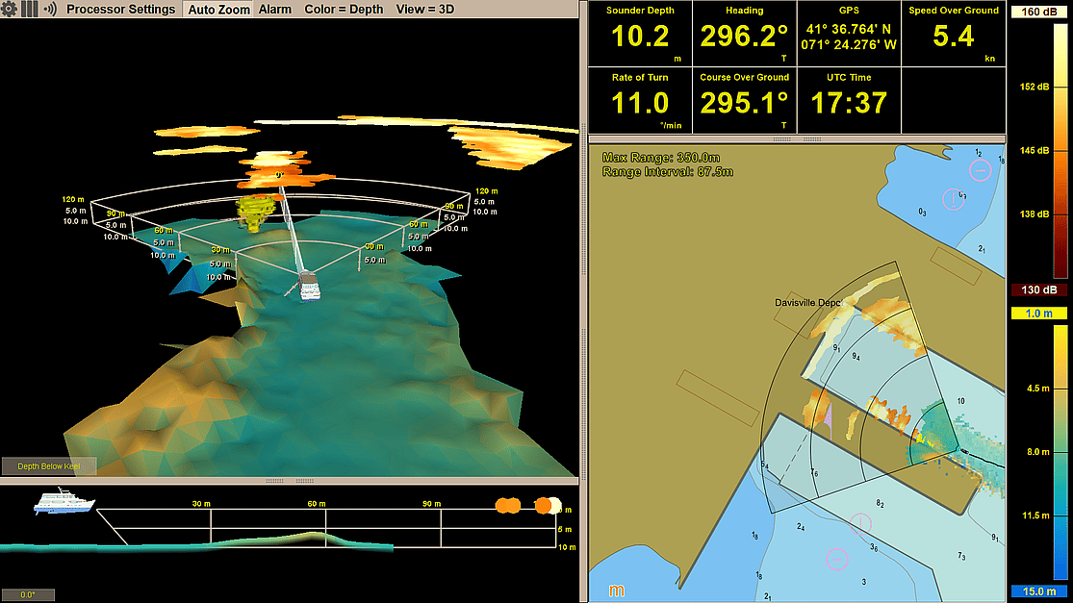Open the settings gear icon
The height and width of the screenshot is (603, 1073).
(10, 10)
